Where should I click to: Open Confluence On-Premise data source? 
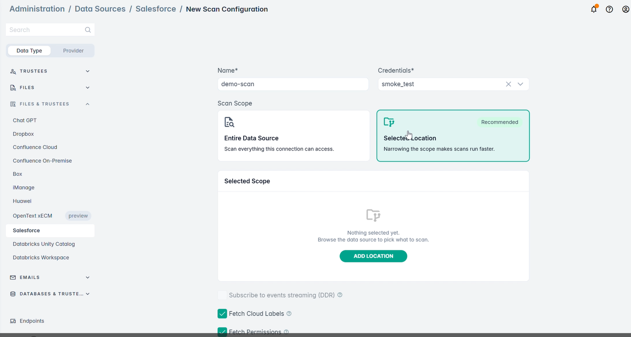click(42, 161)
